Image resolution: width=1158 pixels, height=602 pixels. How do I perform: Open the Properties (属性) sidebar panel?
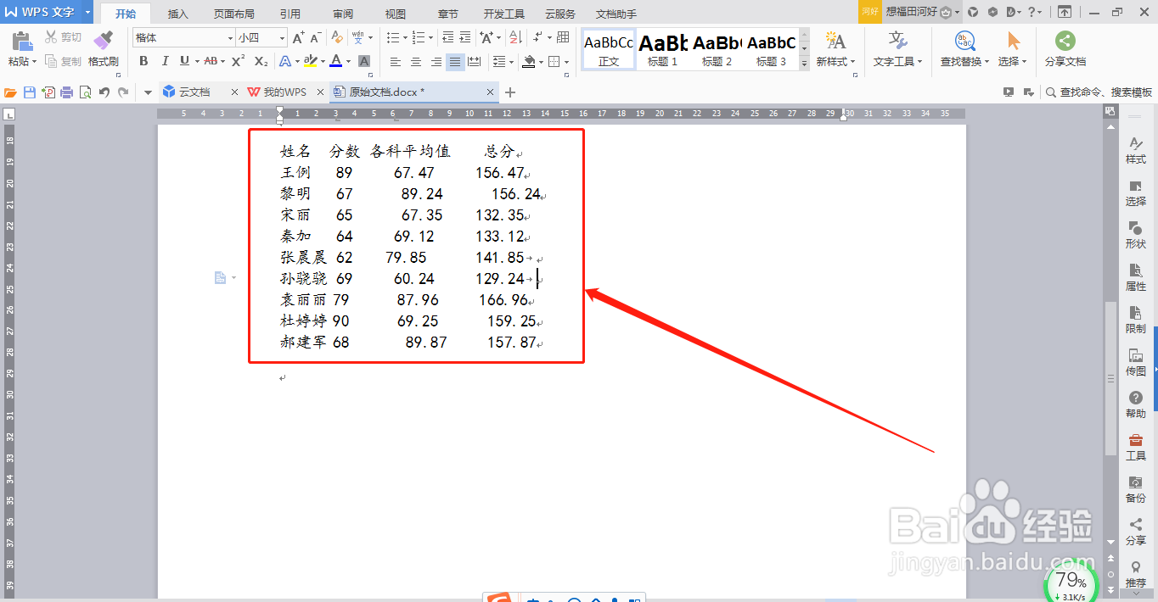(1135, 278)
